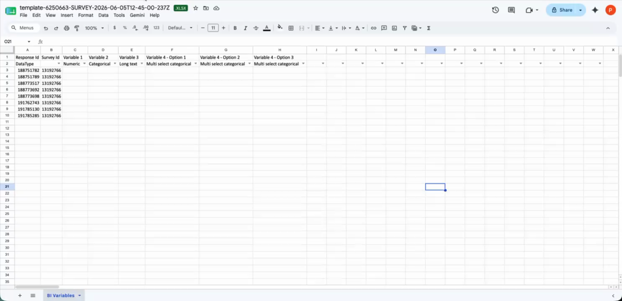Open the Tools menu

119,15
